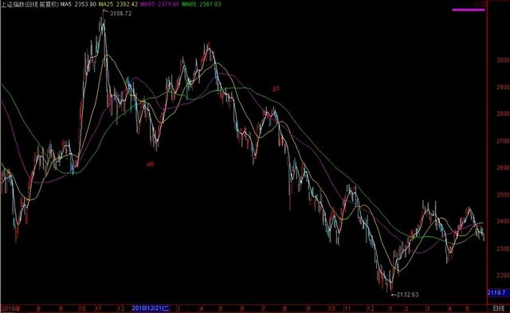Click the 2010 year label on time axis
510x313 pixels.
click(10, 308)
